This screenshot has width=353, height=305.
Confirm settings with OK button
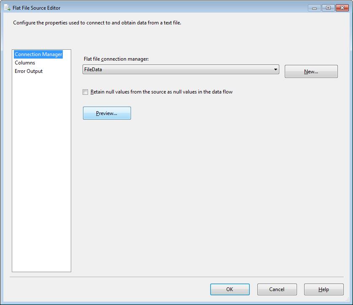coord(230,289)
